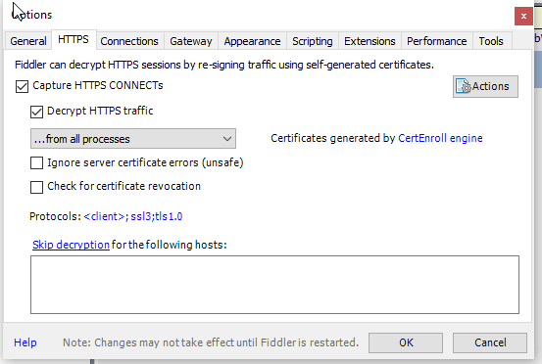Expand the process filter chevron arrow

(x=227, y=139)
